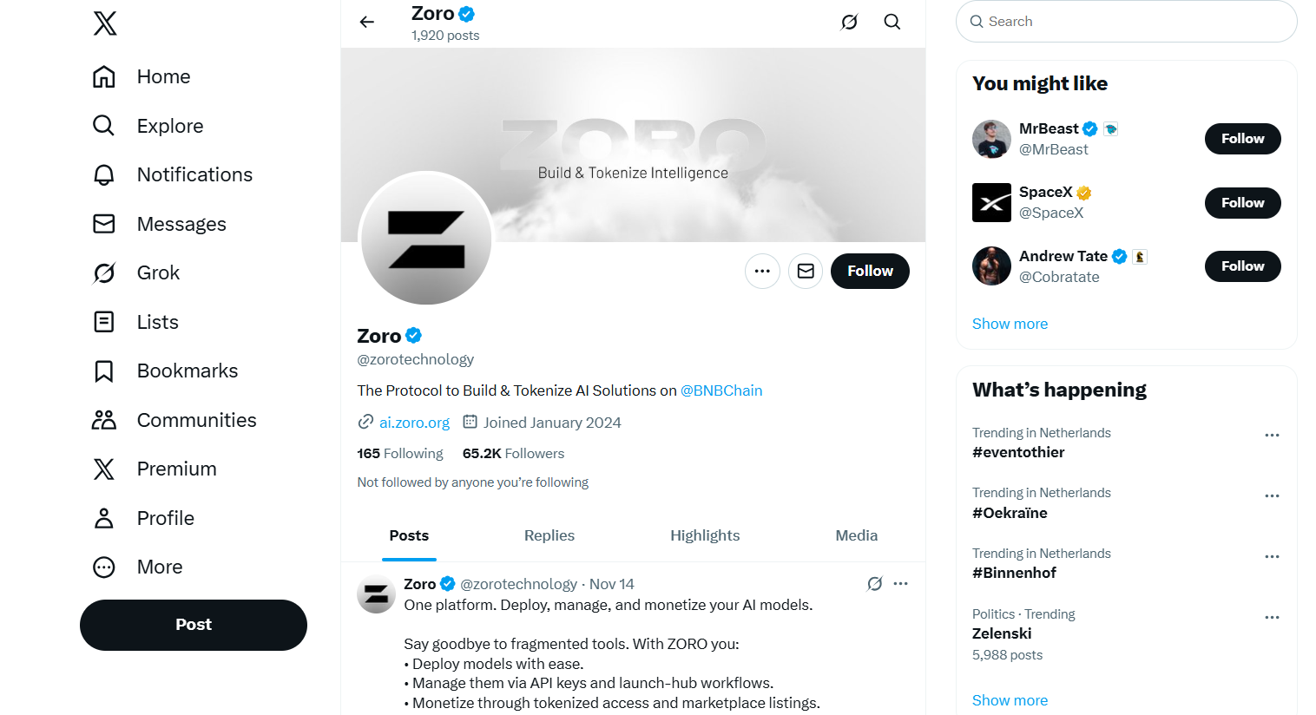Viewport: 1316px width, 715px height.
Task: Click Grok icon on Zoro's Nov 14 post
Action: point(874,584)
